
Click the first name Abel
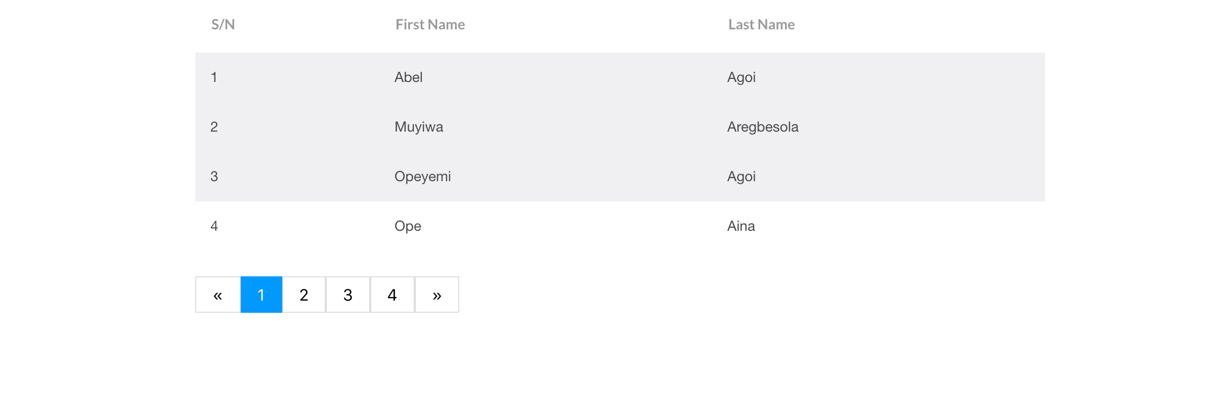(408, 77)
